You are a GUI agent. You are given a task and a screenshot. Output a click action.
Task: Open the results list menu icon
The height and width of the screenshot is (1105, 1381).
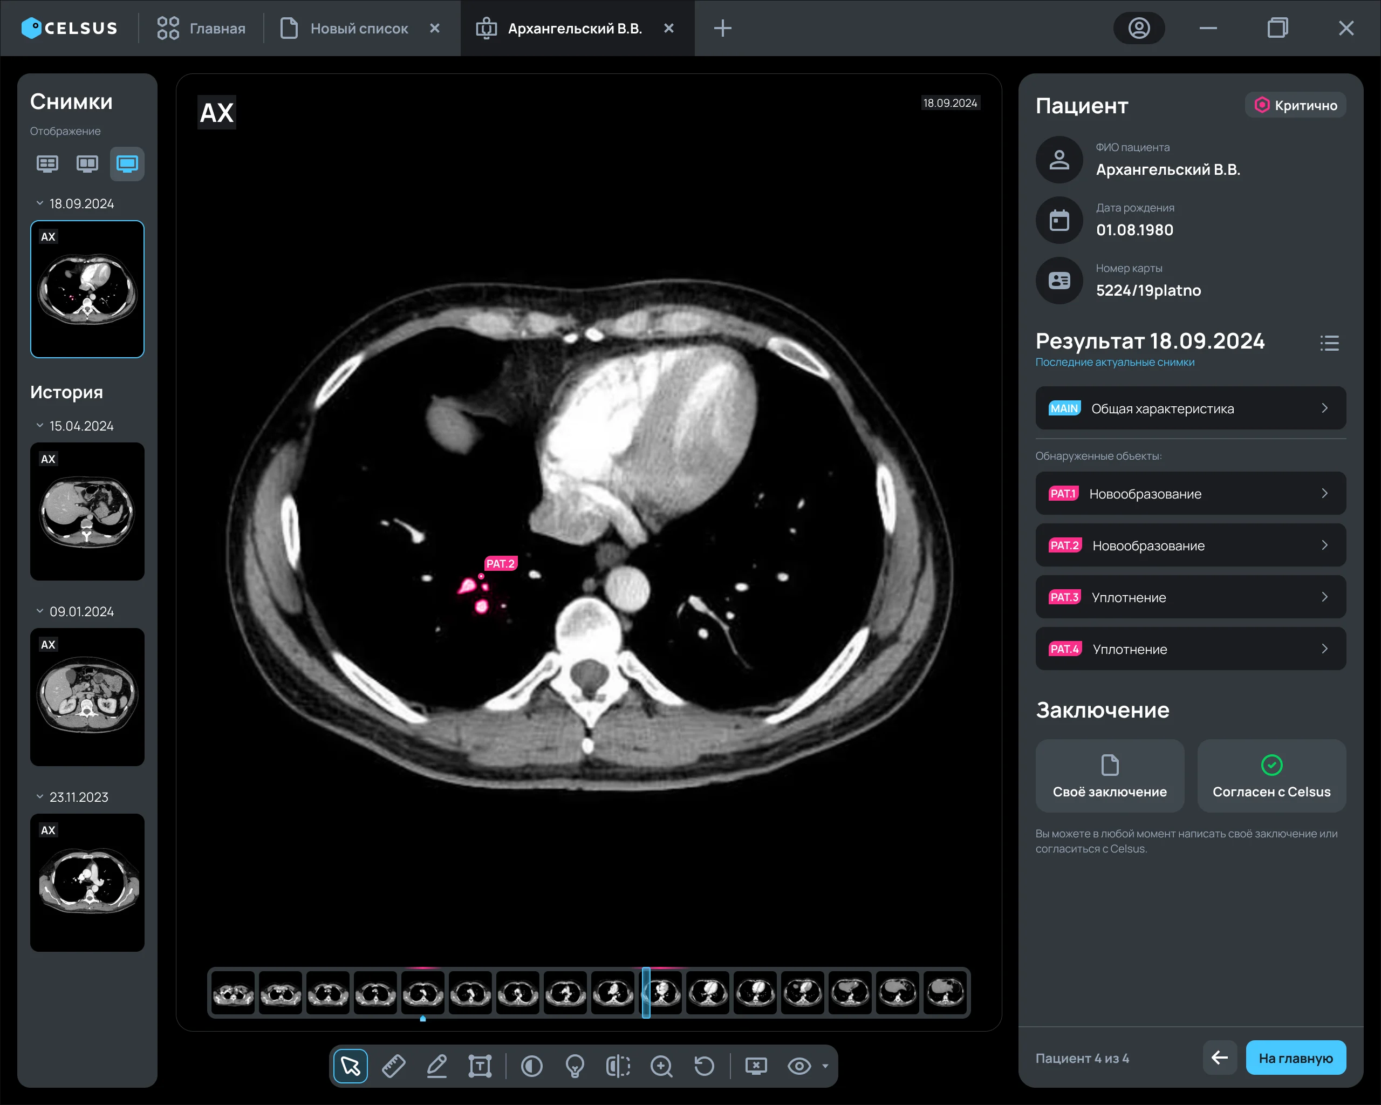tap(1330, 343)
